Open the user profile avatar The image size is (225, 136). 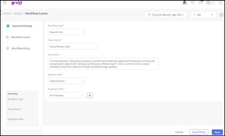(x=185, y=3)
